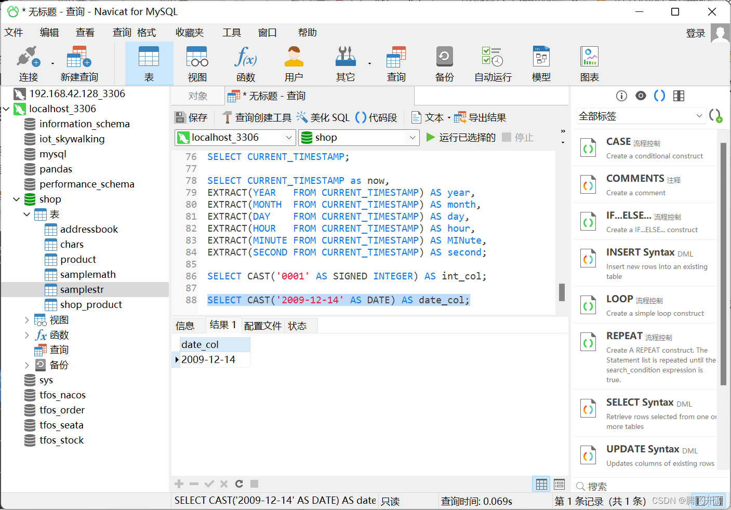Image resolution: width=731 pixels, height=510 pixels.
Task: Click 美化 SQL beautify button
Action: click(323, 118)
